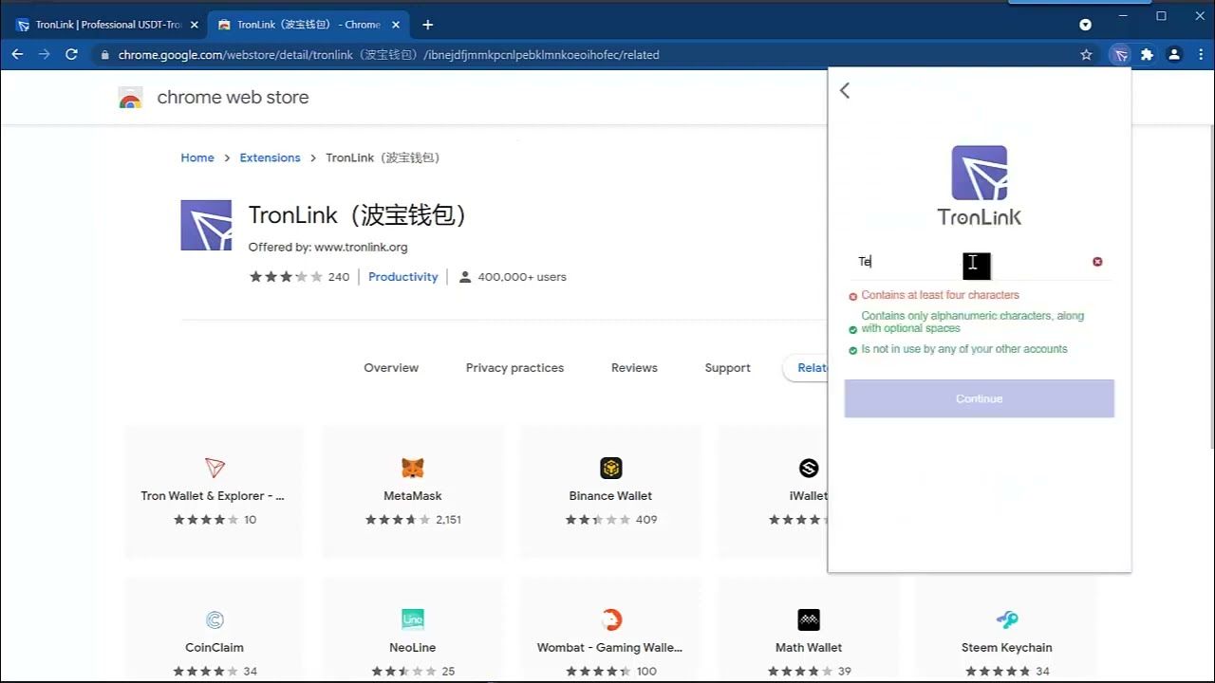Image resolution: width=1215 pixels, height=683 pixels.
Task: Open the NeoLine title text
Action: pos(413,648)
